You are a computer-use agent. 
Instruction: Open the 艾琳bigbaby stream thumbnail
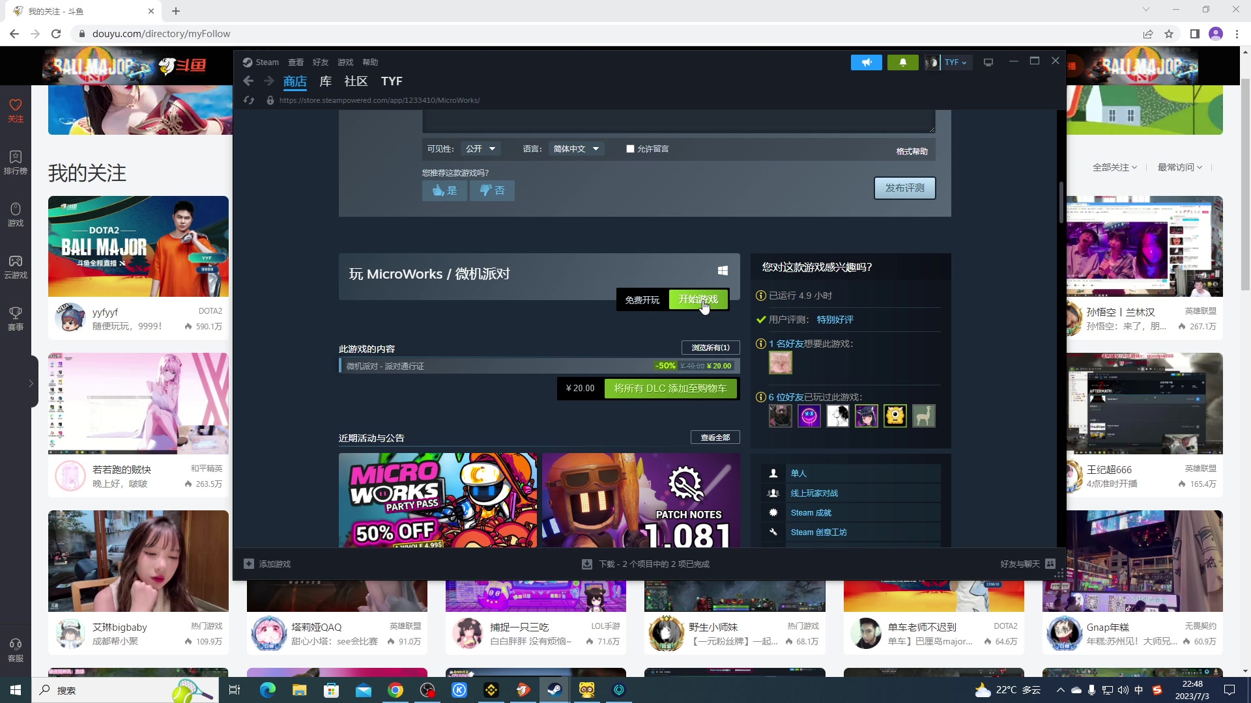(x=138, y=561)
